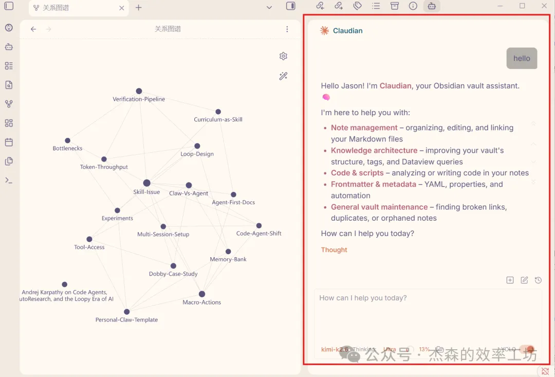Click the 'Note management' bold text
The height and width of the screenshot is (377, 555).
coord(364,128)
